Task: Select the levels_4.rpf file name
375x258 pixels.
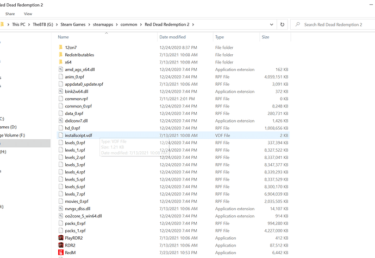Action: click(75, 172)
